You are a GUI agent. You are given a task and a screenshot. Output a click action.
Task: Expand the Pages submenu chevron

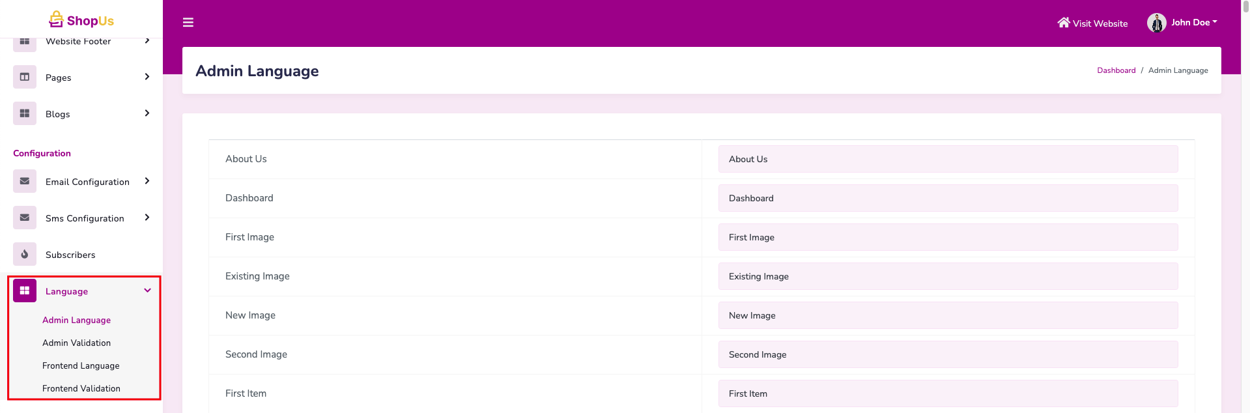click(x=147, y=77)
